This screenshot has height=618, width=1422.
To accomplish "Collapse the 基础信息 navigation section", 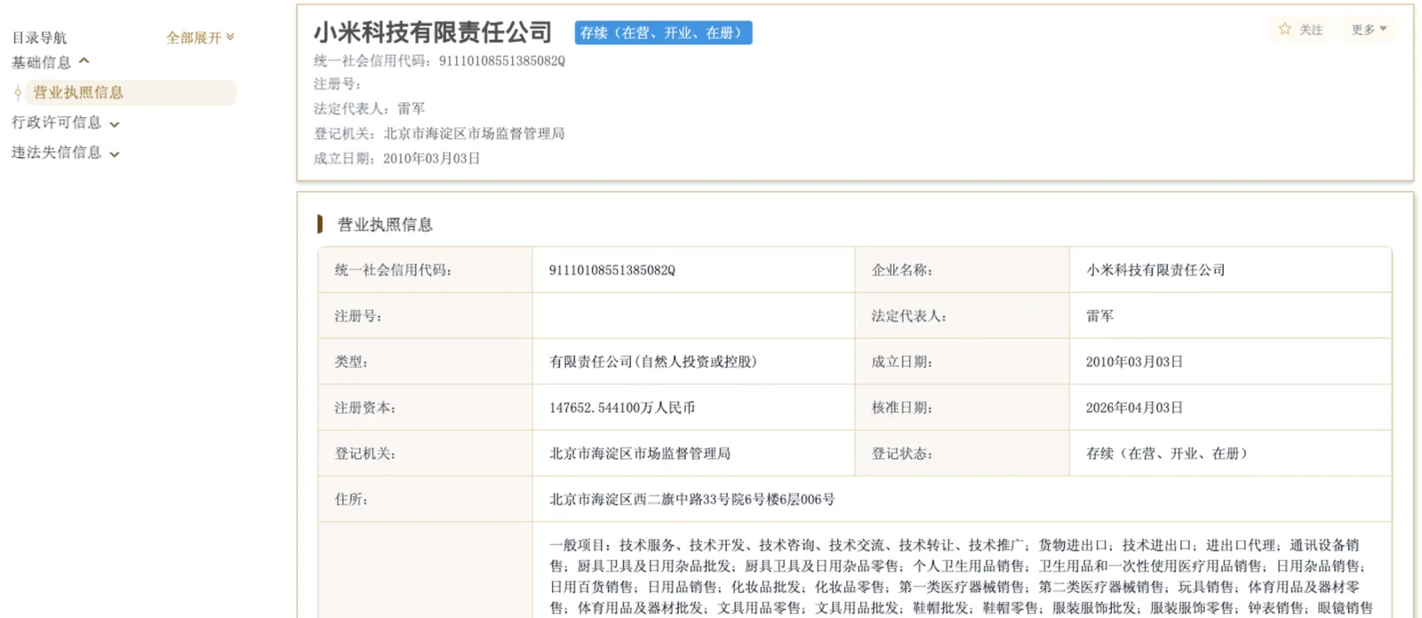I will pyautogui.click(x=51, y=62).
